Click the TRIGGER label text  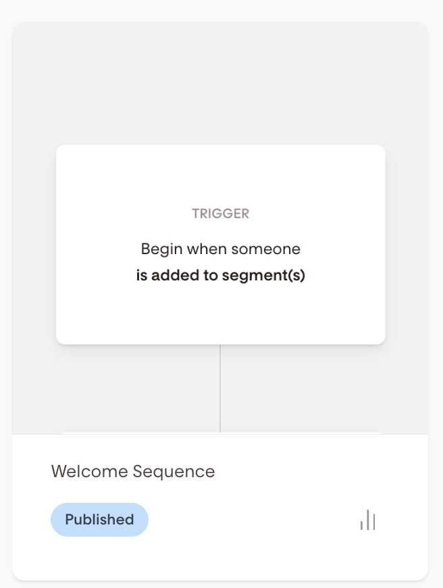pyautogui.click(x=220, y=214)
